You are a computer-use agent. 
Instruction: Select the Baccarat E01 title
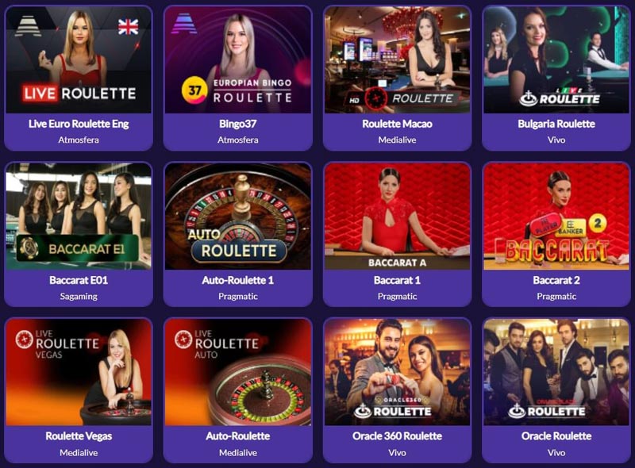(x=79, y=280)
